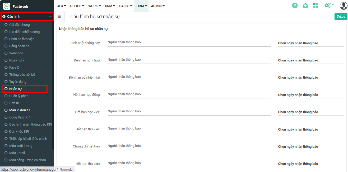This screenshot has width=348, height=172.
Task: Open the CEO dropdown menu
Action: click(x=61, y=6)
